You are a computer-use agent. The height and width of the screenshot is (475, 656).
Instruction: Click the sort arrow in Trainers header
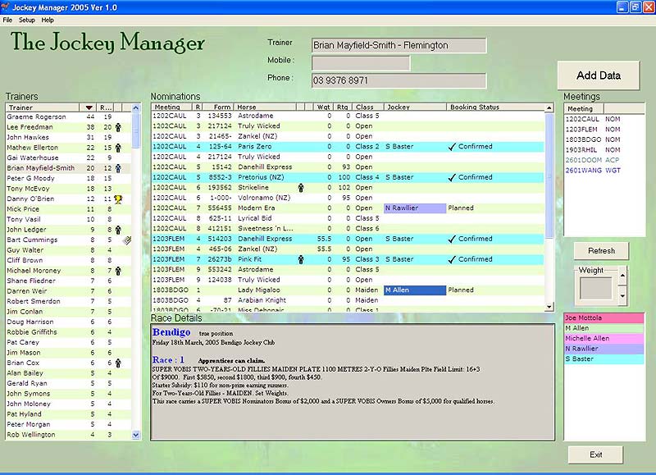pos(89,107)
